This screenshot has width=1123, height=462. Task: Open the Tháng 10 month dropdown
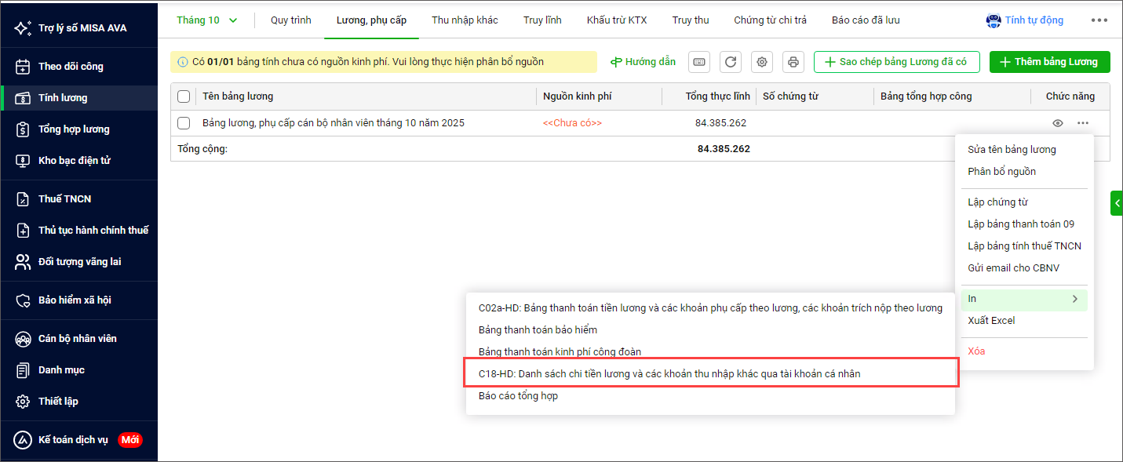[x=207, y=20]
